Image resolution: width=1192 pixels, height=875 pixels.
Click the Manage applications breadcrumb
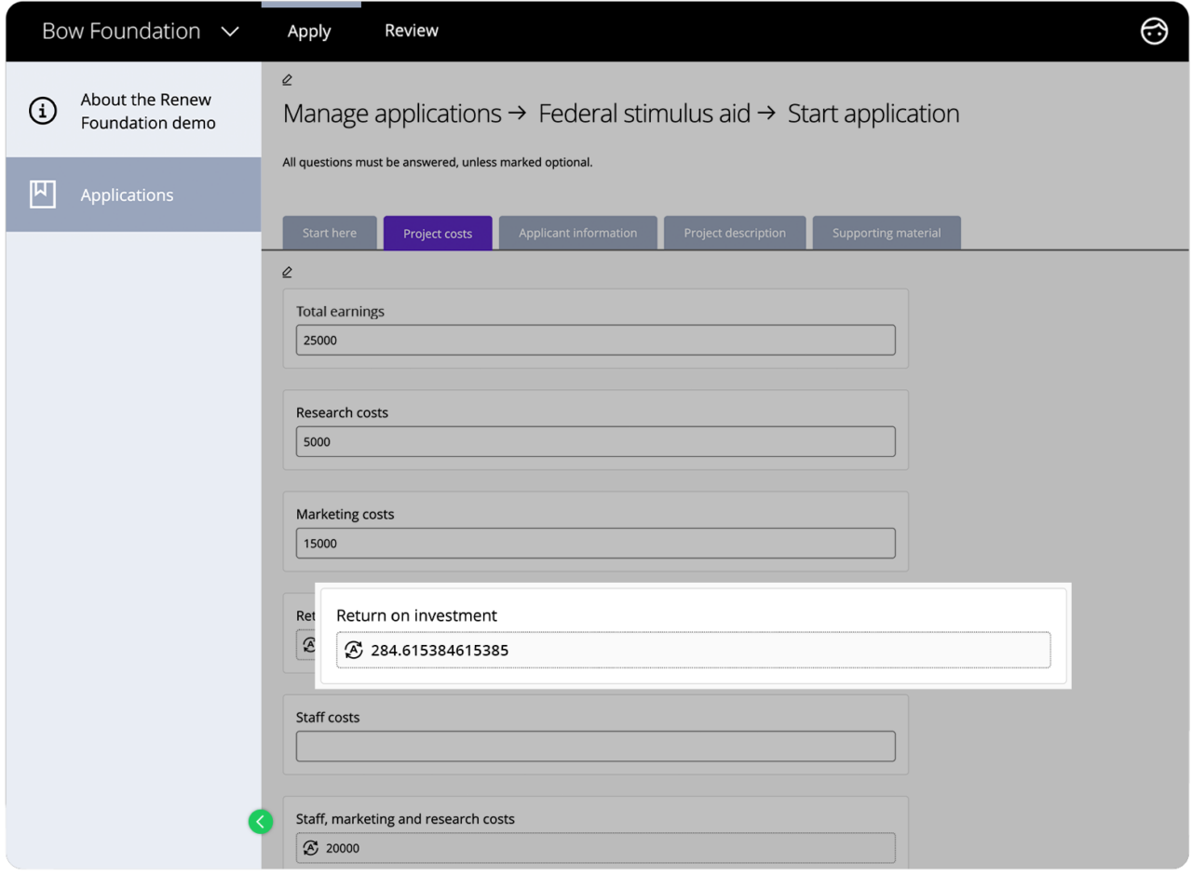coord(392,114)
